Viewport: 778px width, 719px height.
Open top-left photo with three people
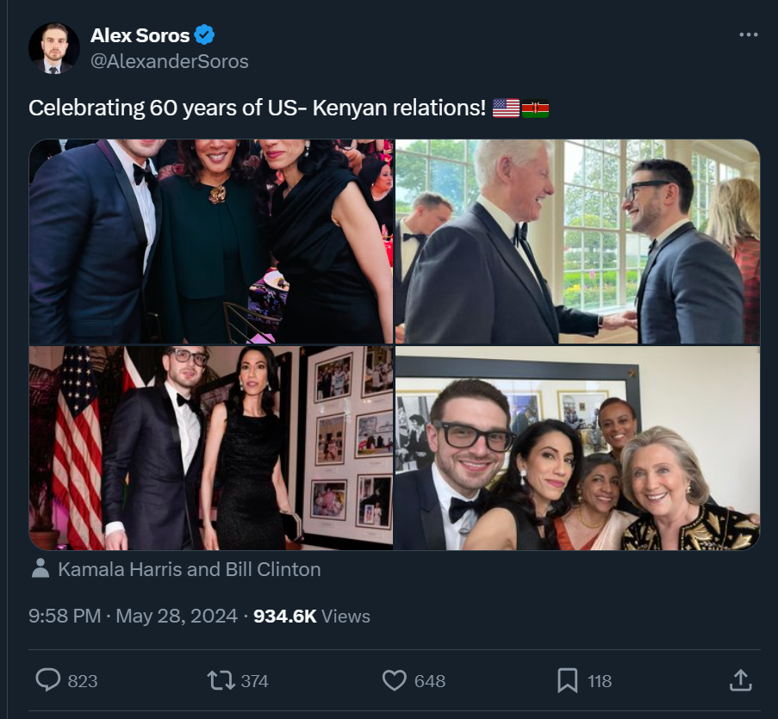click(211, 241)
